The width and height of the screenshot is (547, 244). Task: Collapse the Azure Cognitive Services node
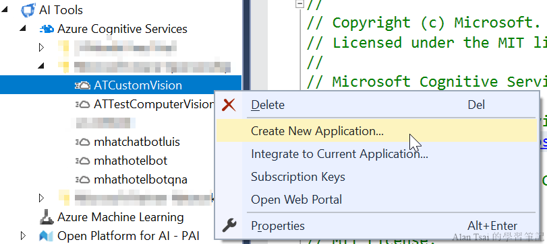pyautogui.click(x=23, y=28)
